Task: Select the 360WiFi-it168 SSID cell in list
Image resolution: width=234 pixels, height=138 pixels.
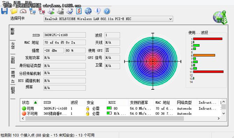Action: click(56, 108)
